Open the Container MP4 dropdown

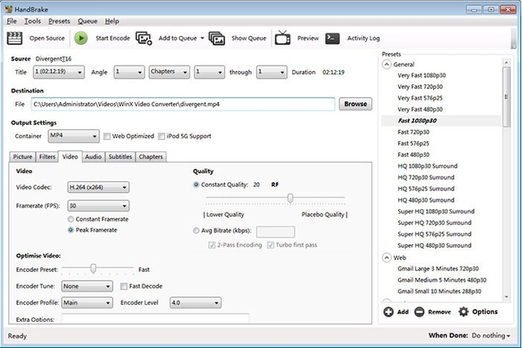coord(73,136)
